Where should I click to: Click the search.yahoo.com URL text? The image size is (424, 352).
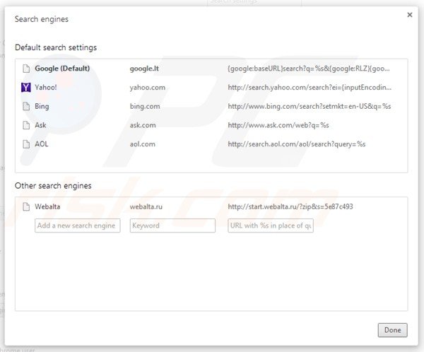tap(310, 88)
